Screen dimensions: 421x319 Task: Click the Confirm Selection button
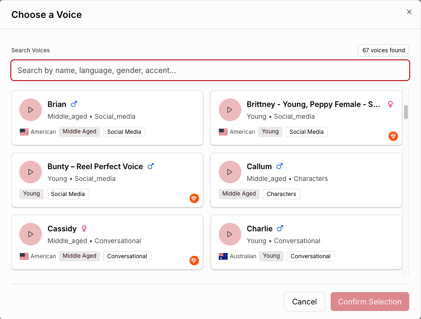pyautogui.click(x=370, y=302)
